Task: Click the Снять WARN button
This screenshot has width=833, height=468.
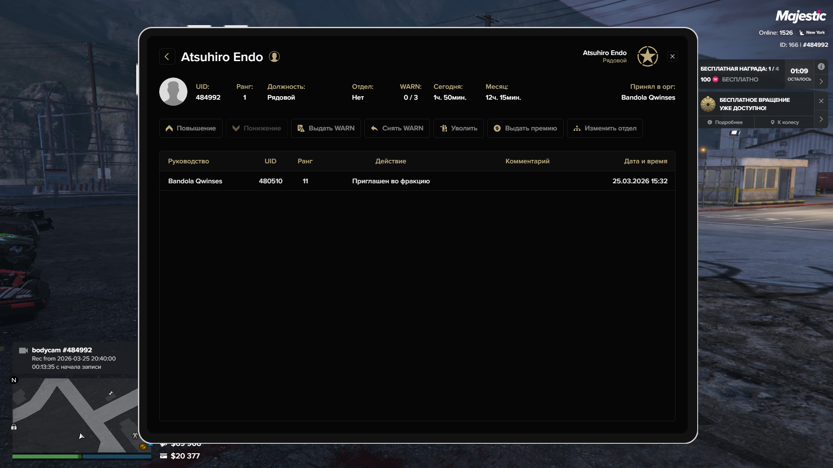Action: tap(397, 128)
